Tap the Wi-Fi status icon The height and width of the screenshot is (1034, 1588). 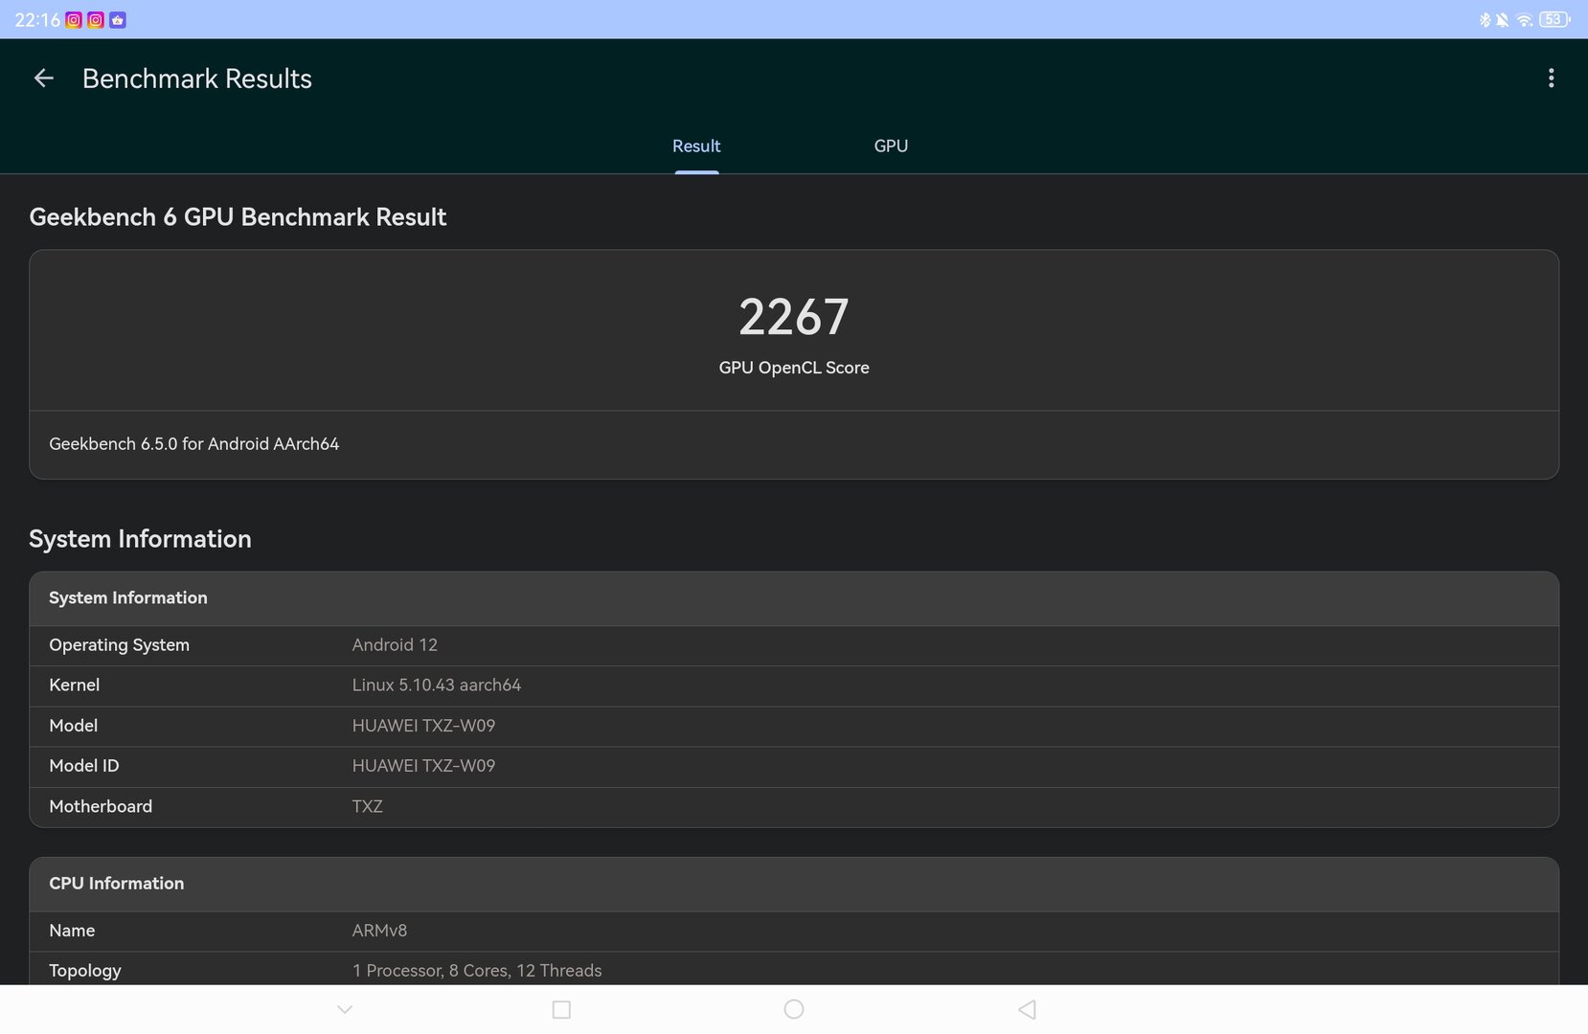point(1525,20)
